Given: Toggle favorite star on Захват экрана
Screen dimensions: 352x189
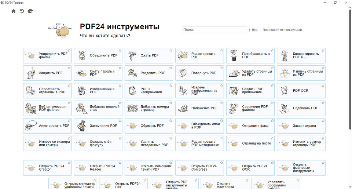Looking at the screenshot, I should pos(323,121).
